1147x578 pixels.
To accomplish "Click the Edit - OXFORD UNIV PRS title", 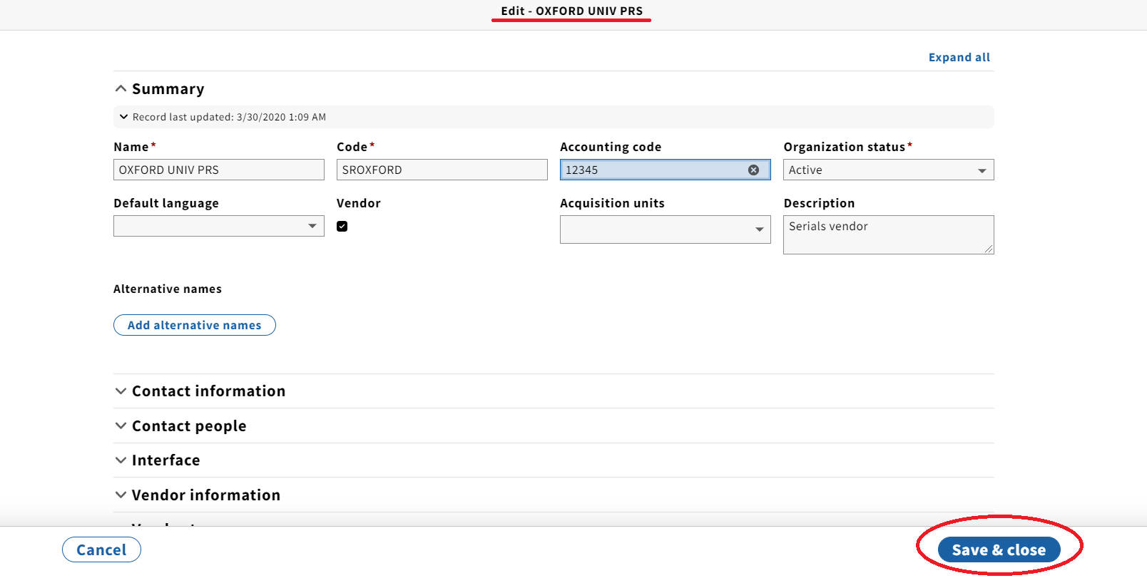I will coord(572,11).
